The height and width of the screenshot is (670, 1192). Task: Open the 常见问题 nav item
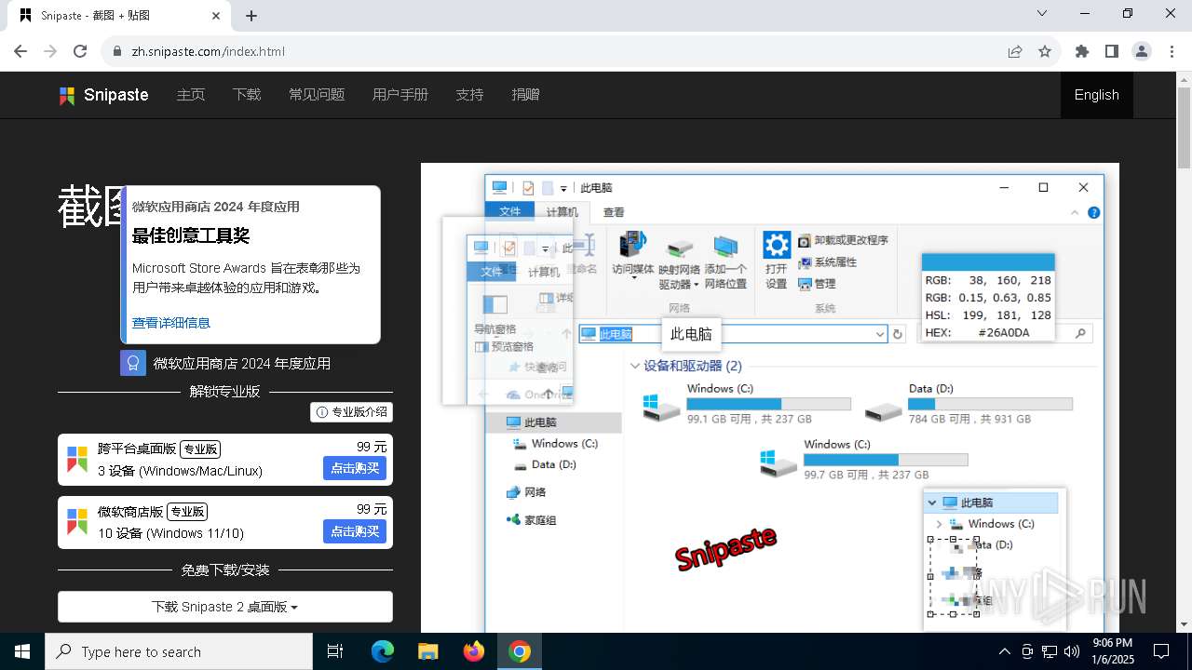pyautogui.click(x=317, y=95)
